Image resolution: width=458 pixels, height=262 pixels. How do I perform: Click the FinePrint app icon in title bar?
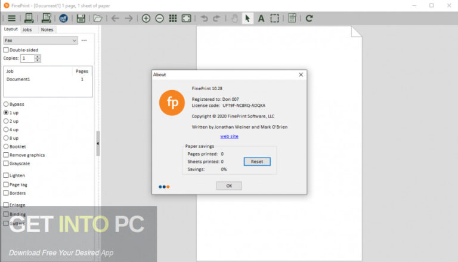pyautogui.click(x=7, y=5)
